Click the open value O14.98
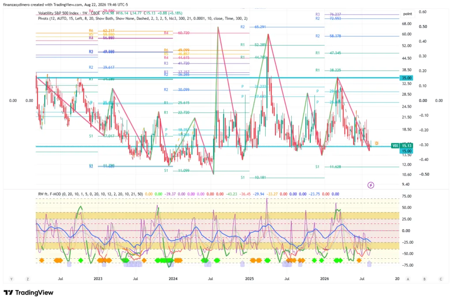 [x=108, y=13]
